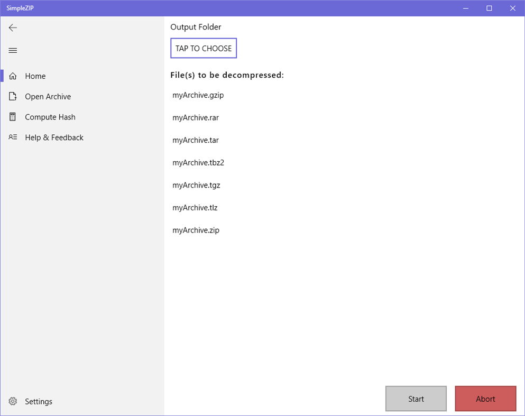This screenshot has width=525, height=416.
Task: Open Settings via the gear icon
Action: click(13, 401)
